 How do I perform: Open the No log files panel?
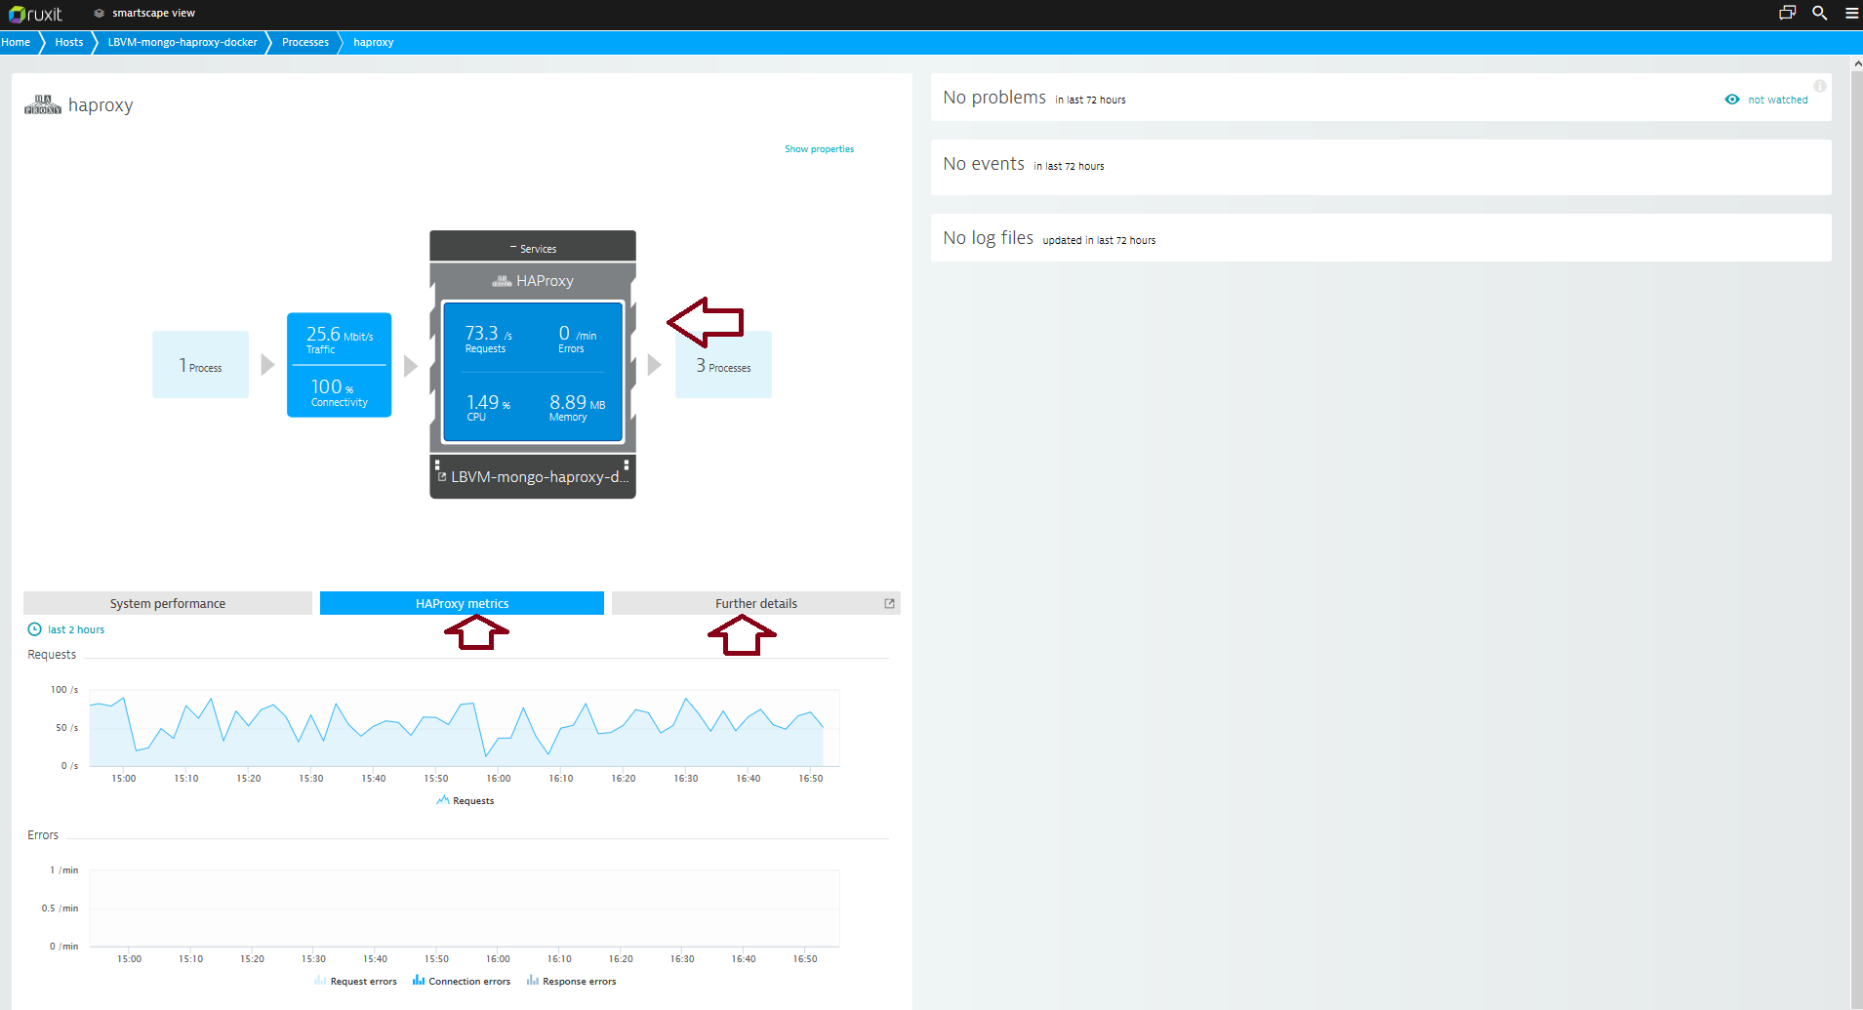click(x=1381, y=238)
